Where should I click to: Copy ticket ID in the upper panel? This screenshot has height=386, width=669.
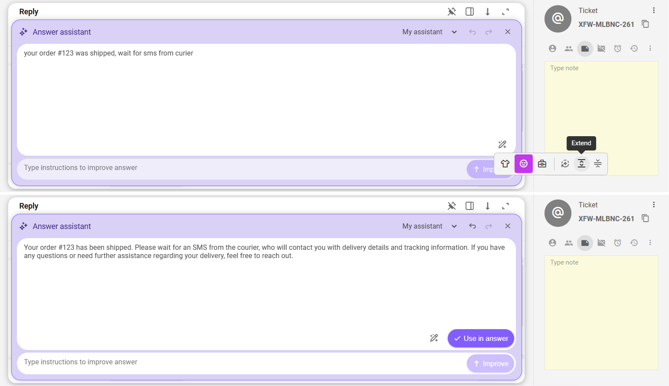click(645, 24)
